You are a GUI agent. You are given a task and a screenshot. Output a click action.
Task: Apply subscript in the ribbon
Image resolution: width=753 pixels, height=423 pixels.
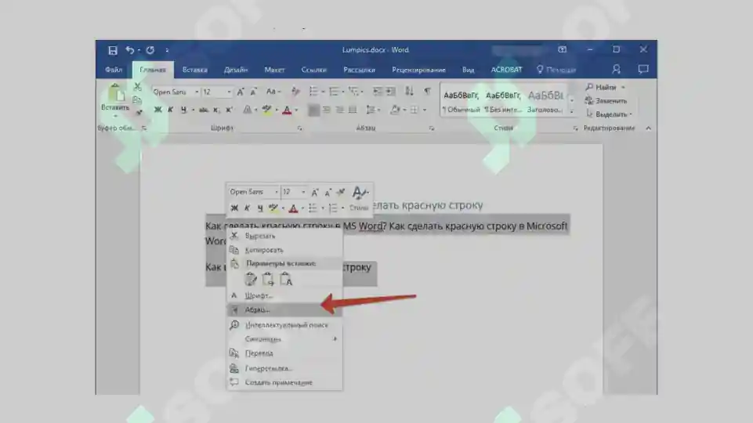[216, 110]
